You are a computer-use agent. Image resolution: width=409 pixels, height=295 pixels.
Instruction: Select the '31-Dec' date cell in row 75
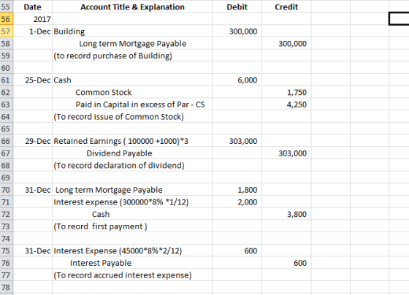[33, 251]
